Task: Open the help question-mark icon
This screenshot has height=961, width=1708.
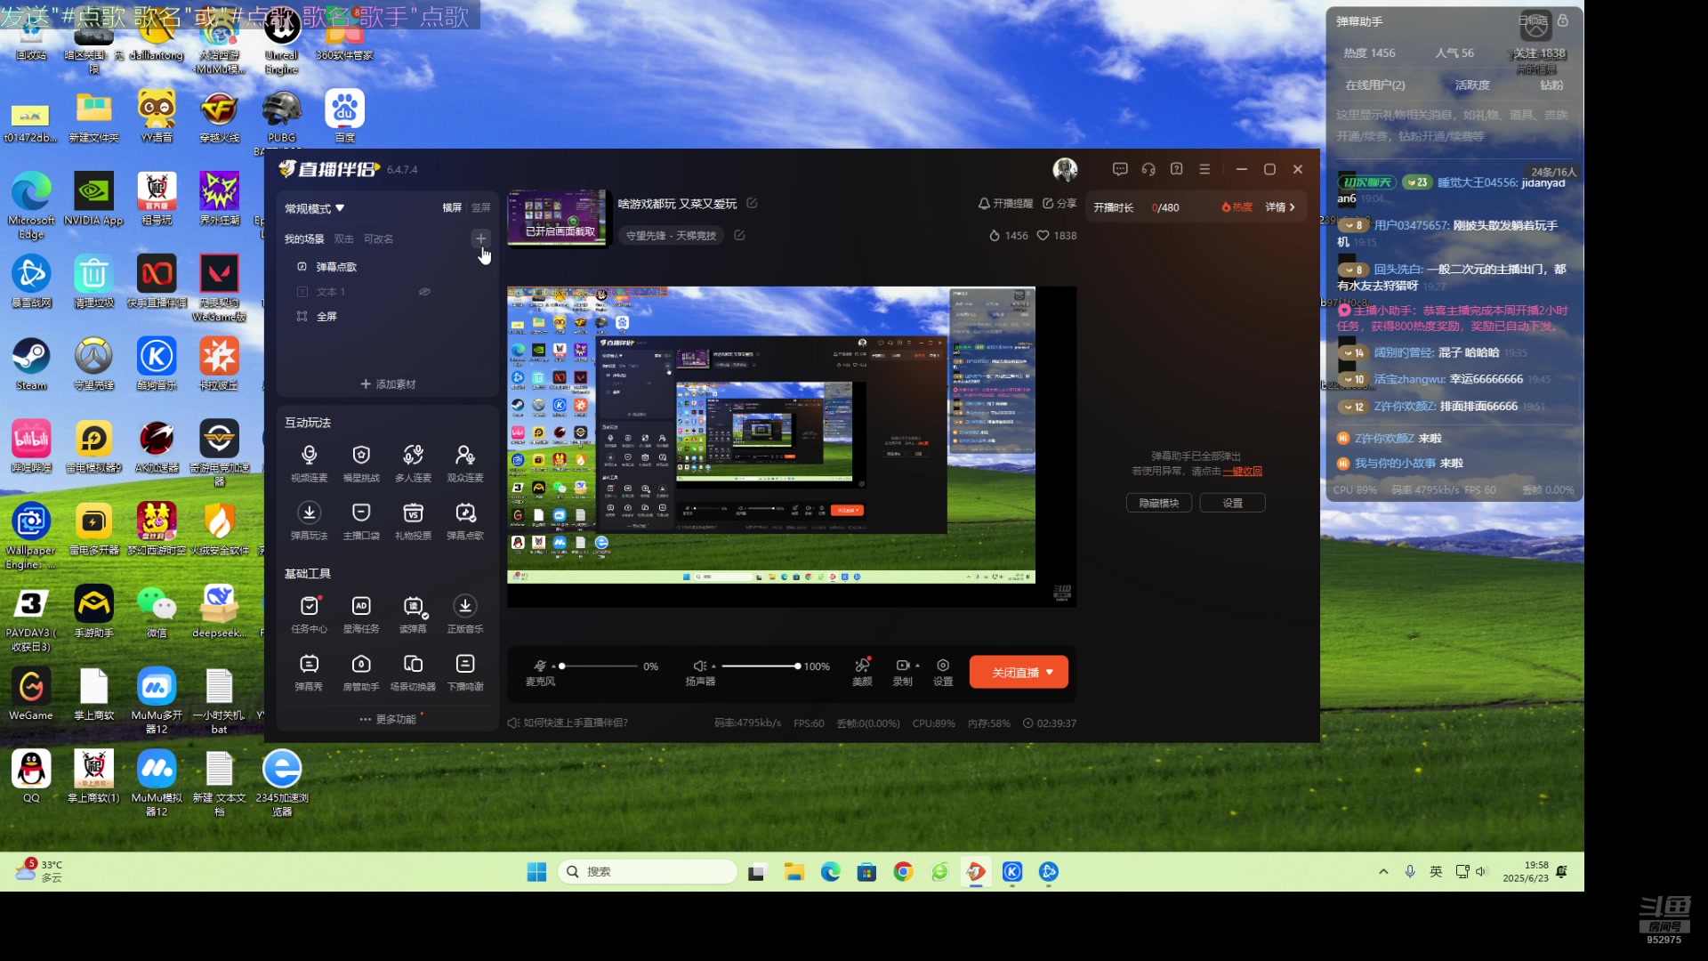Action: (1177, 169)
